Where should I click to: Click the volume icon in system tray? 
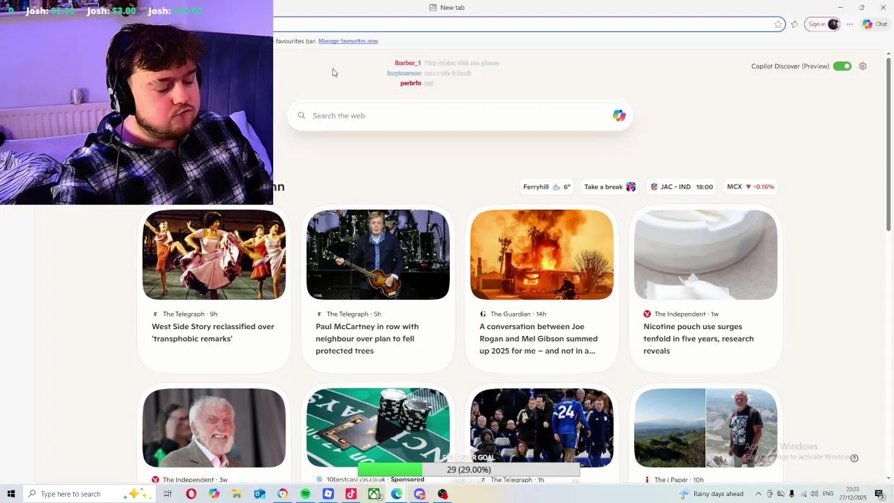[814, 494]
